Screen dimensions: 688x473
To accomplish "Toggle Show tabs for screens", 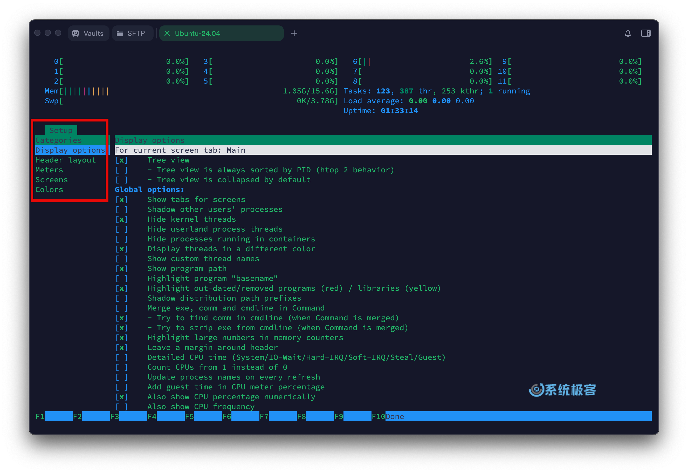I will click(x=121, y=199).
